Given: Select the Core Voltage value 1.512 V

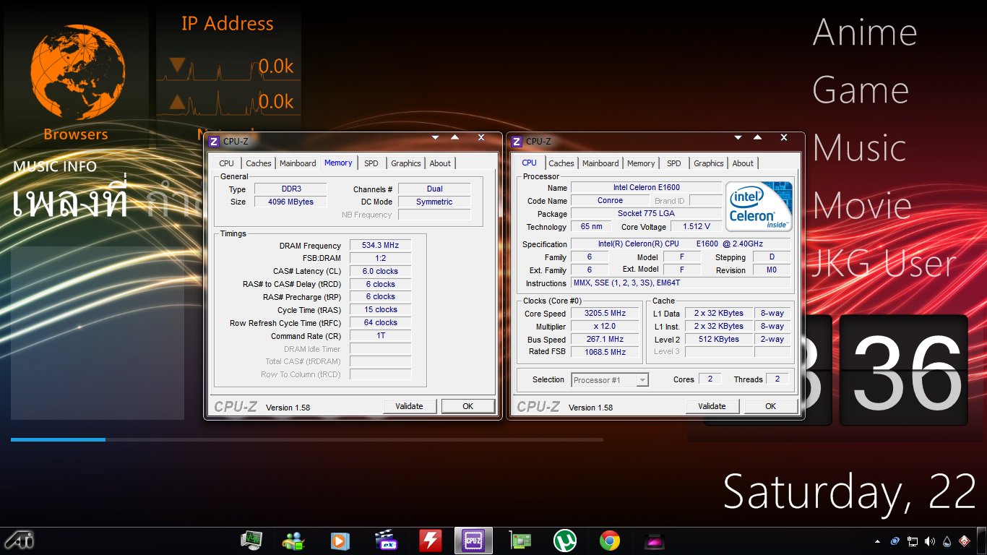Looking at the screenshot, I should (697, 227).
